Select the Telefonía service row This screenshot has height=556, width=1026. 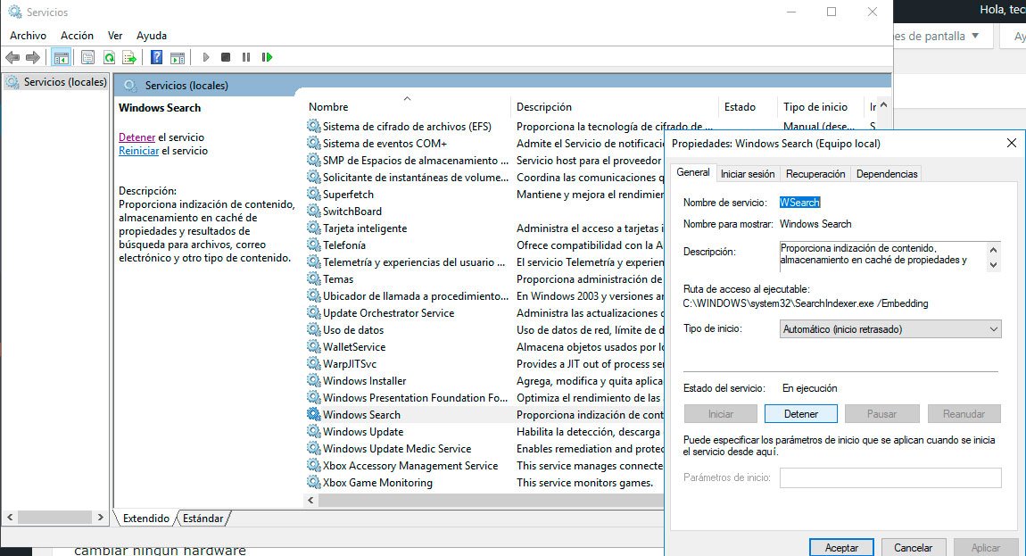(344, 245)
